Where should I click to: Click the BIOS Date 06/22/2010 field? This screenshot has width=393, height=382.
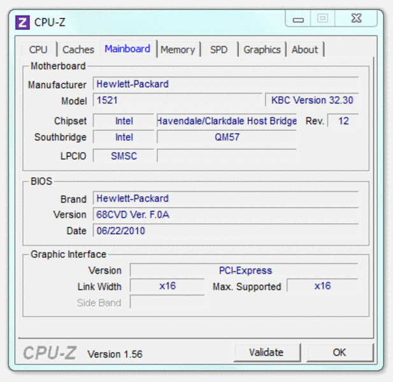[225, 230]
